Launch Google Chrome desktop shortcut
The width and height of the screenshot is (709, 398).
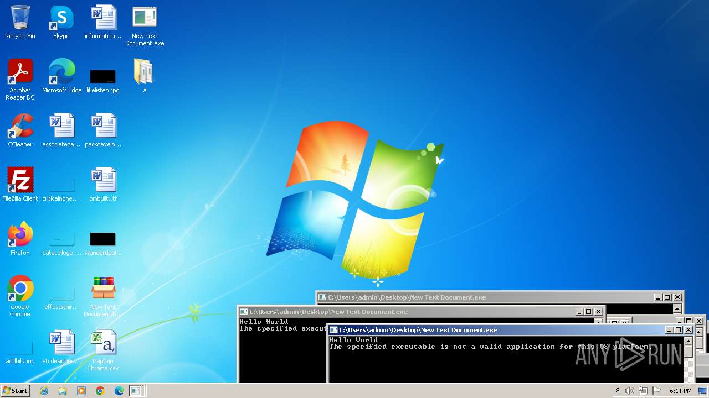click(x=20, y=296)
